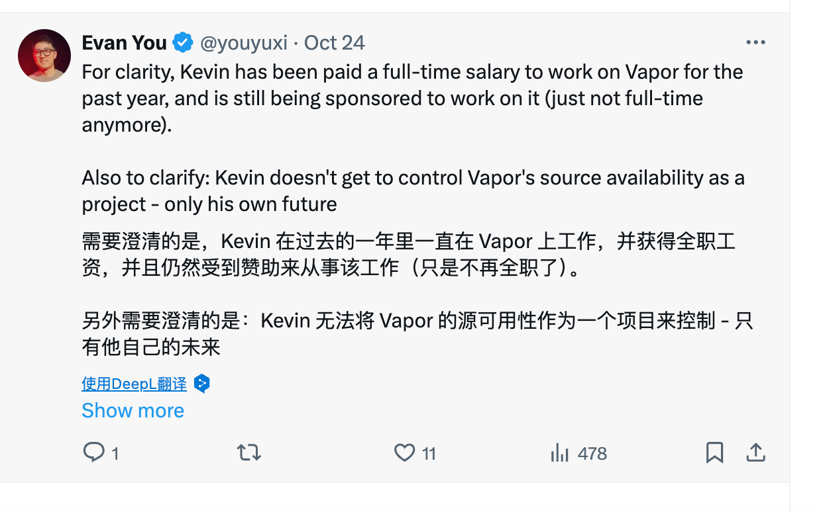Open the reply icon on Evan You's post
This screenshot has height=512, width=819.
point(93,452)
